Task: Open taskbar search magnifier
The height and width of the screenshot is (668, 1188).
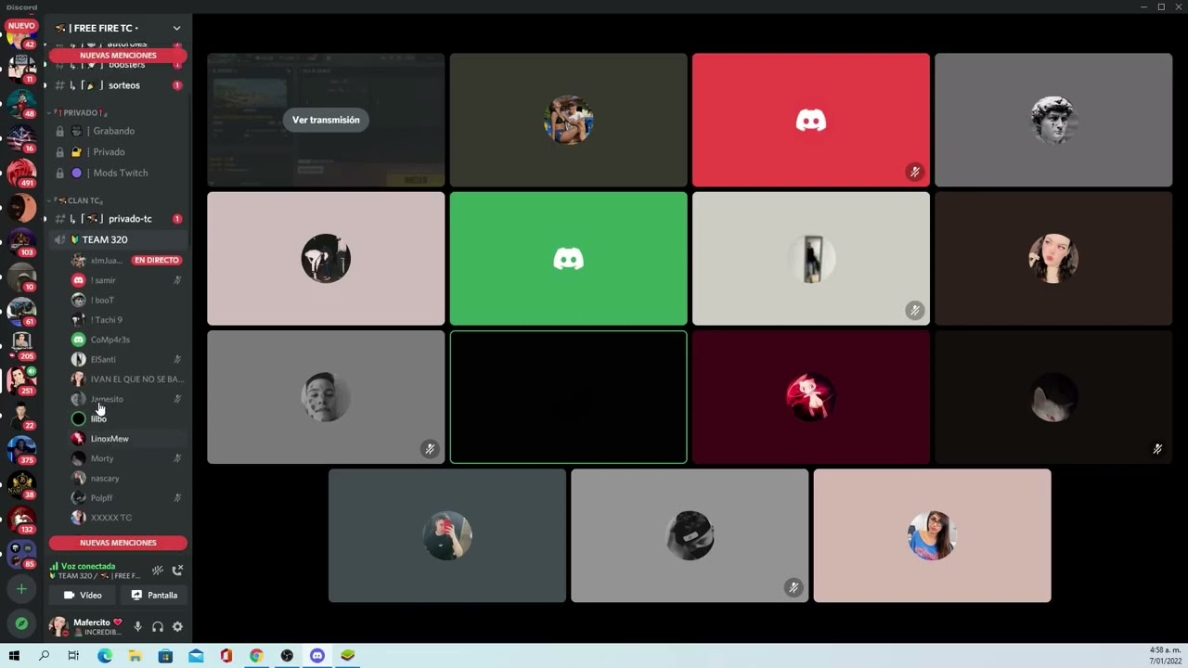Action: click(x=44, y=656)
